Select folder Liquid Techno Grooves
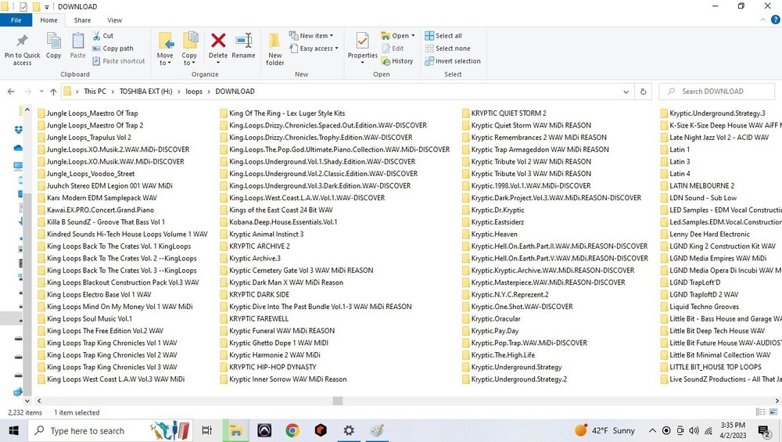The height and width of the screenshot is (442, 782). (700, 307)
